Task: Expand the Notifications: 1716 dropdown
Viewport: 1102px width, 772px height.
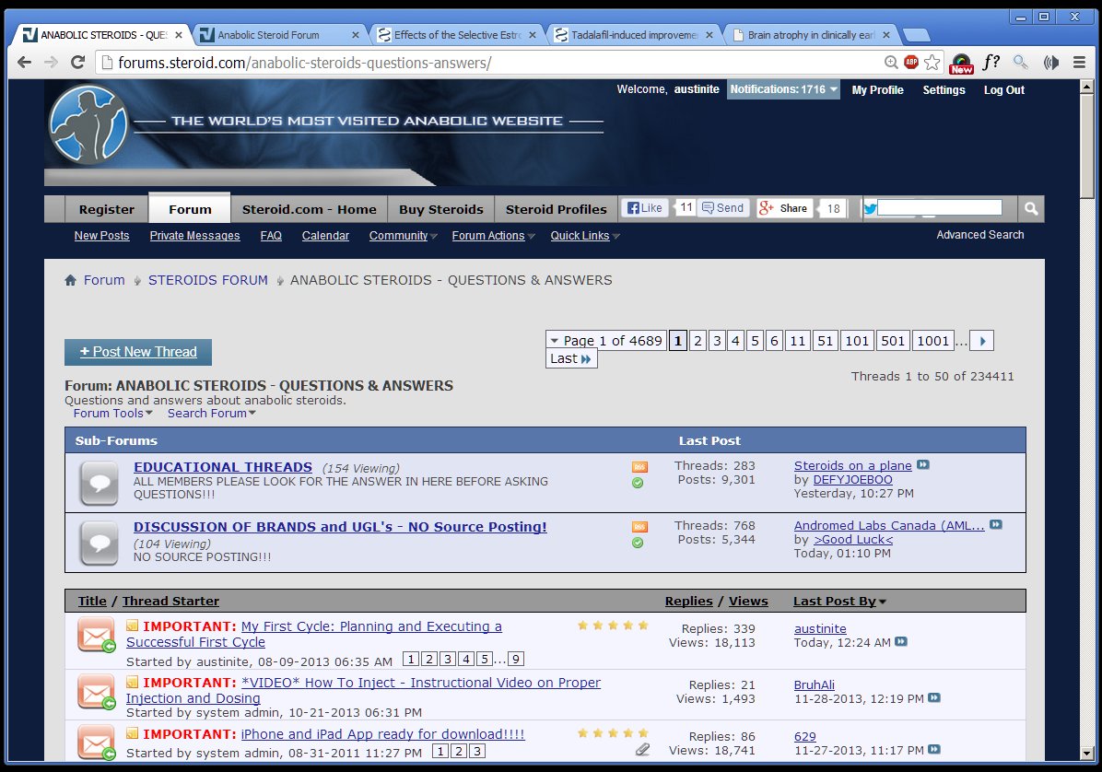Action: point(783,89)
